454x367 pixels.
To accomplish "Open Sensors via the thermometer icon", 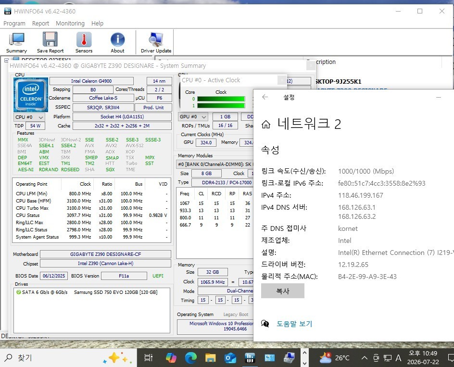I will tap(84, 43).
